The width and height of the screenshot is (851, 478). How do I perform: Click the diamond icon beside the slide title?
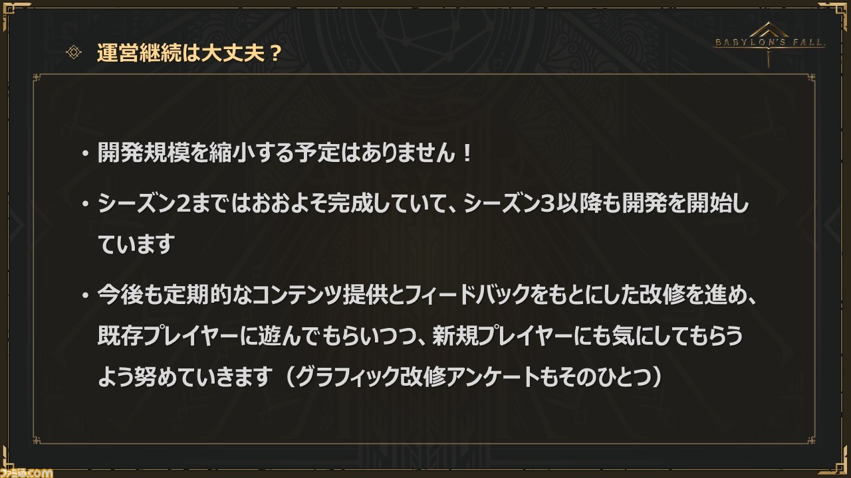coord(74,53)
